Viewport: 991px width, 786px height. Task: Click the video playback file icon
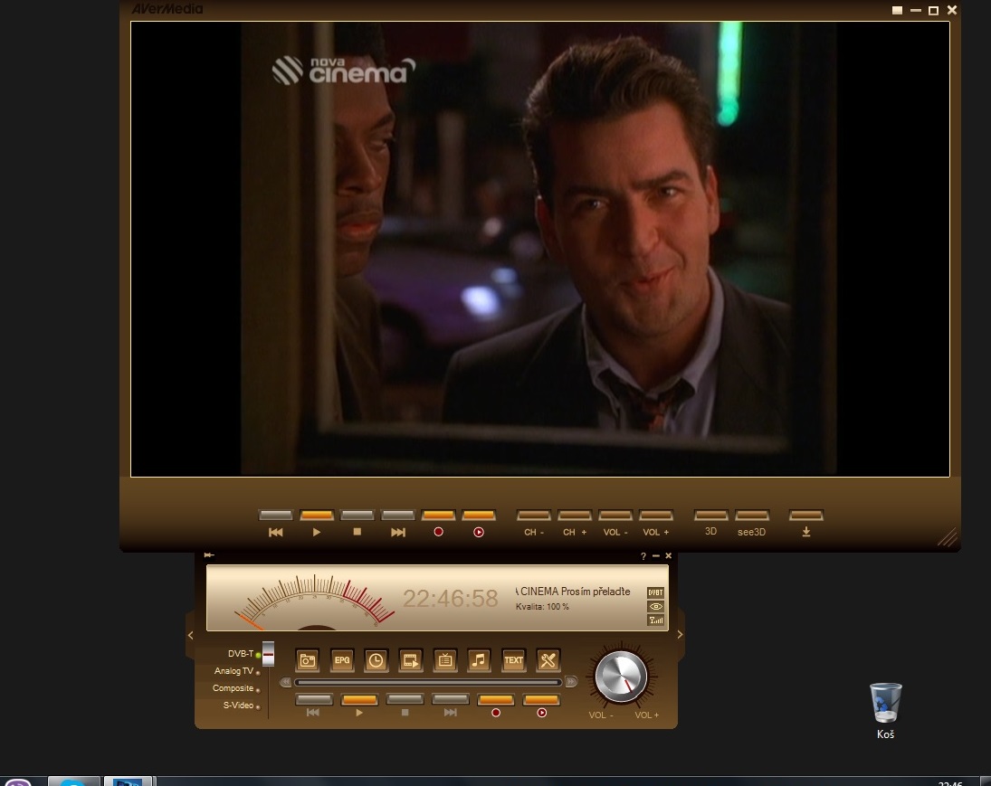411,660
